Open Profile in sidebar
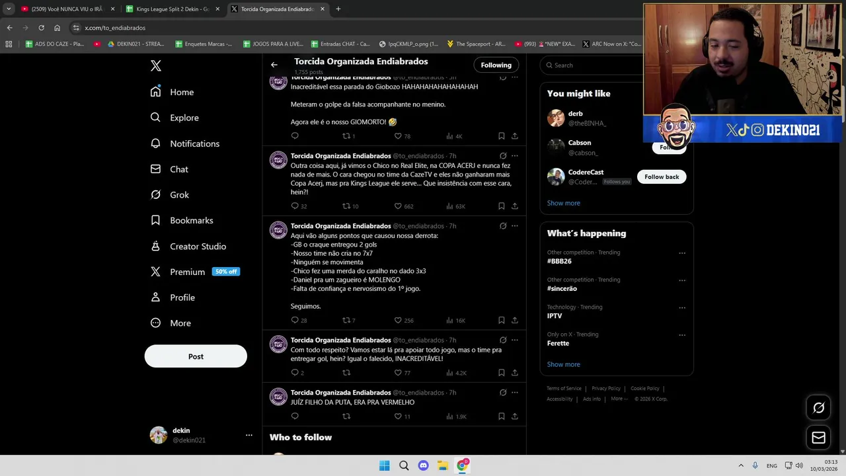The width and height of the screenshot is (846, 476). coord(173,297)
